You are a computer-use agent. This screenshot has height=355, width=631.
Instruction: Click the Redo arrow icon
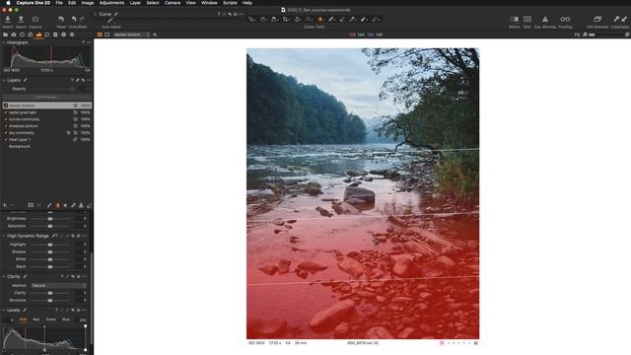pyautogui.click(x=83, y=19)
